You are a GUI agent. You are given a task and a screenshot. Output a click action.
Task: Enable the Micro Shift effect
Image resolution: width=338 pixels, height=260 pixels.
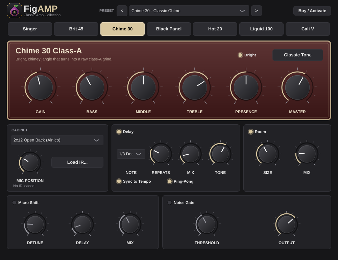pos(25,203)
